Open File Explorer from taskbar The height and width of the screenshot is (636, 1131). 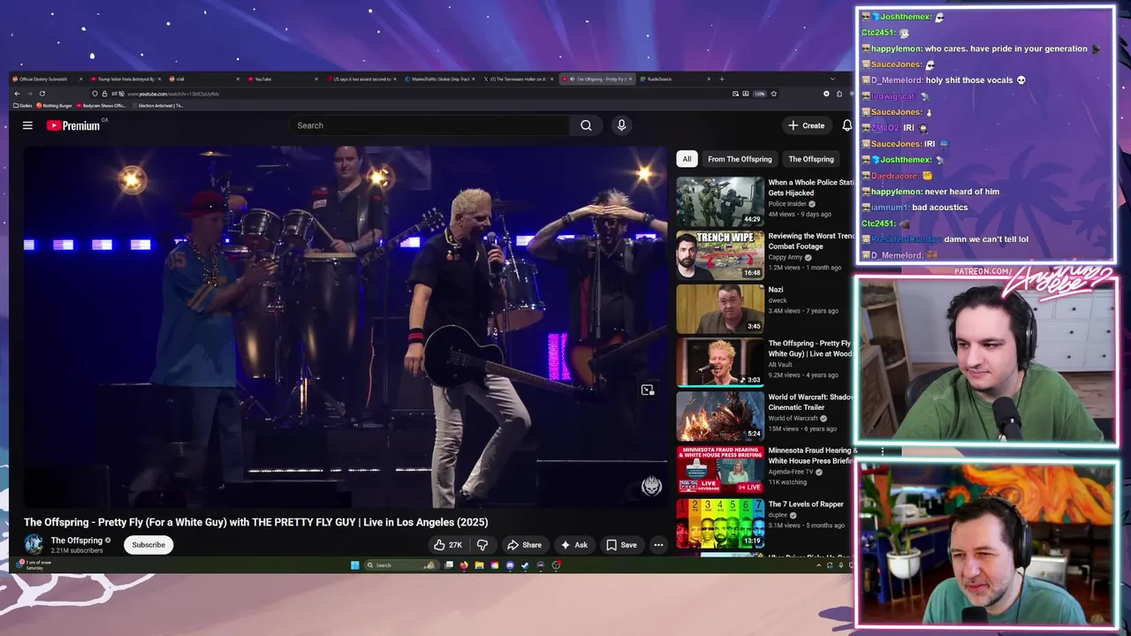point(480,565)
